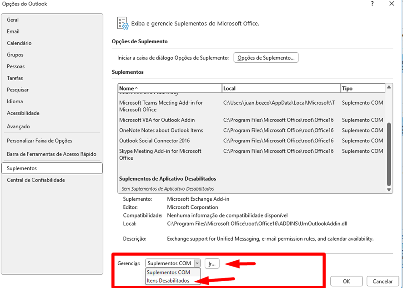
Task: Click the help question mark icon
Action: pos(372,4)
